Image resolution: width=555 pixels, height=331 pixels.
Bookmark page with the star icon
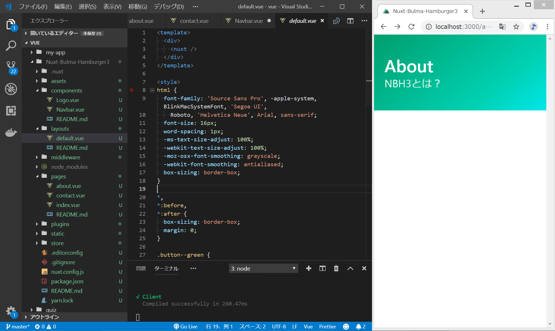[x=516, y=27]
